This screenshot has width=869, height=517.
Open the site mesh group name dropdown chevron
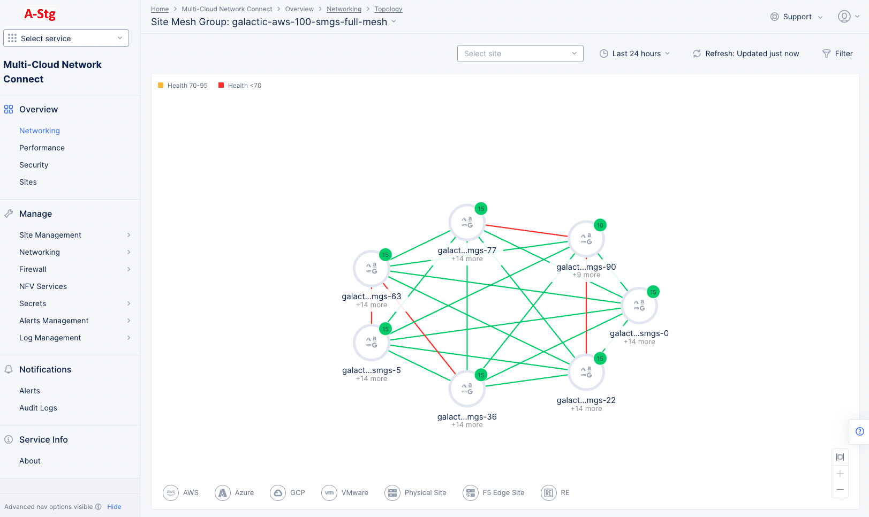pos(394,22)
